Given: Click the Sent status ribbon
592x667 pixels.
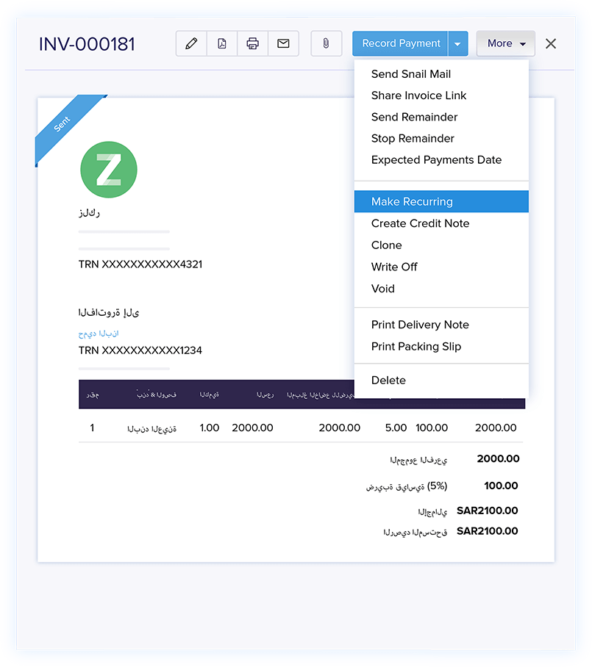Looking at the screenshot, I should click(x=63, y=124).
